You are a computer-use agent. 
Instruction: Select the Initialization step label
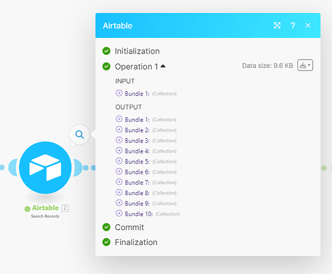click(x=137, y=51)
